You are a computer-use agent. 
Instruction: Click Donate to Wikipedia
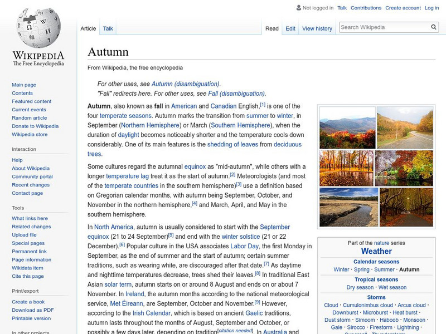35,126
